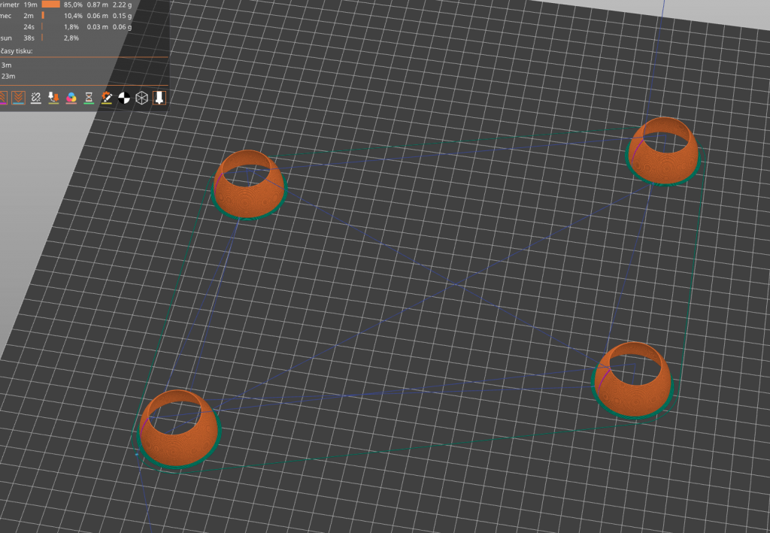Select the top-right orange cone object

click(x=662, y=156)
